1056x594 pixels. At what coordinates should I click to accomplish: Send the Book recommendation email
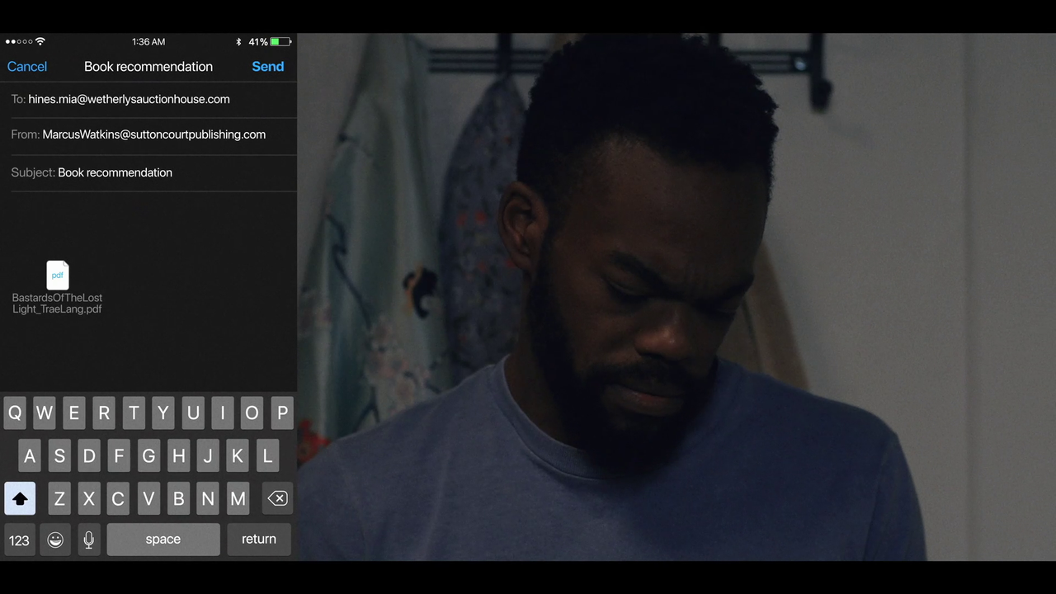point(268,67)
